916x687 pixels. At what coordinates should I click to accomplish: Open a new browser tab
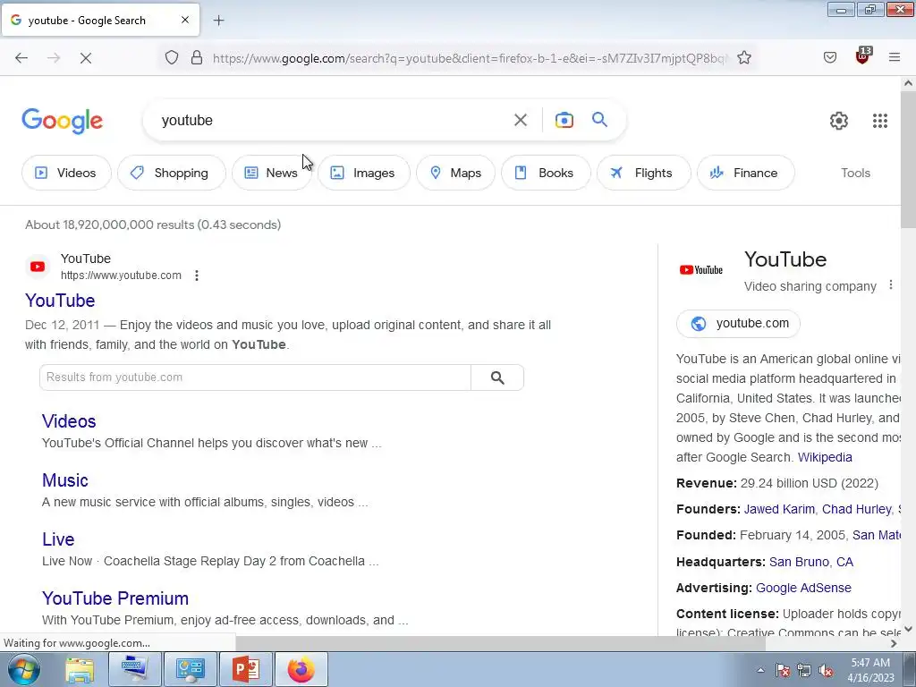coord(218,21)
